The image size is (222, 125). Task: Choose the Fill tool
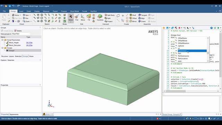tap(89, 18)
